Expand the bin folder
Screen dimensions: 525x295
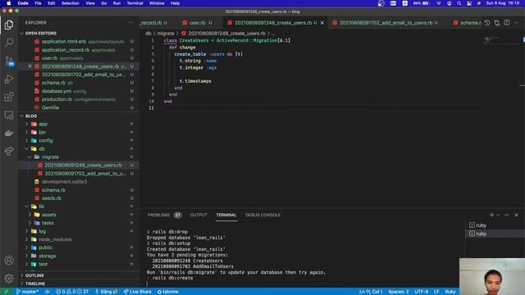79,132
